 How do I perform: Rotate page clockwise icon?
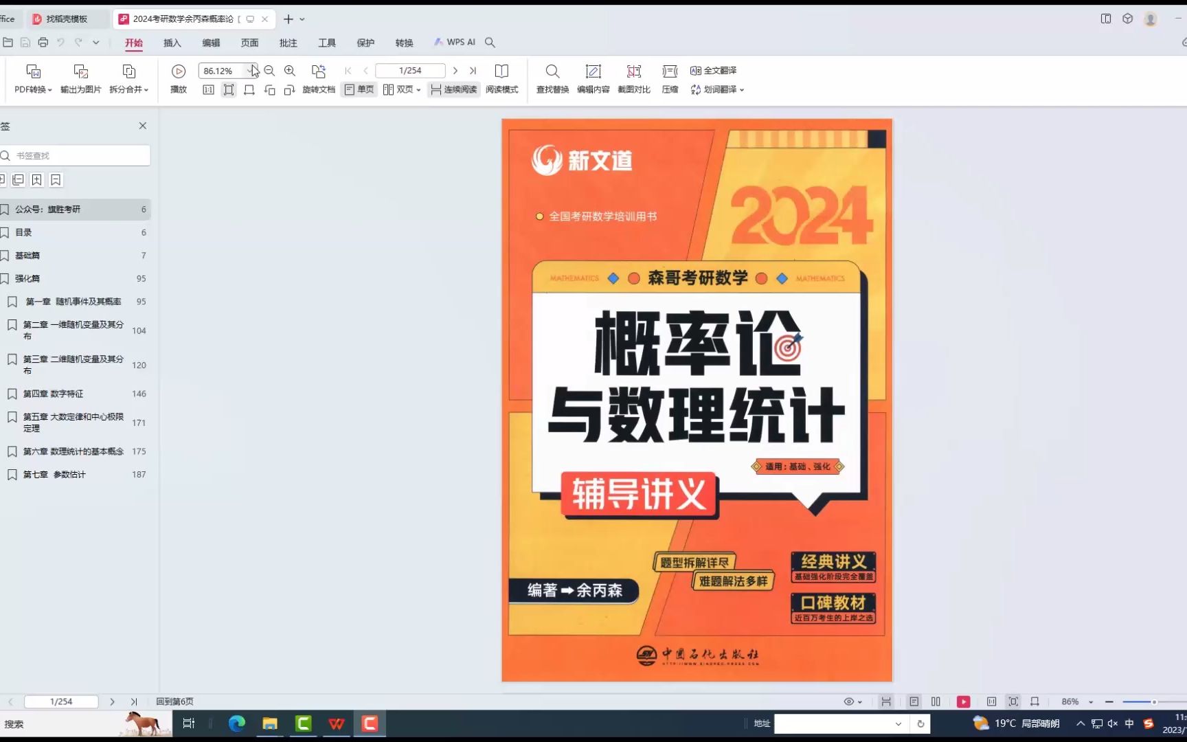click(x=289, y=90)
